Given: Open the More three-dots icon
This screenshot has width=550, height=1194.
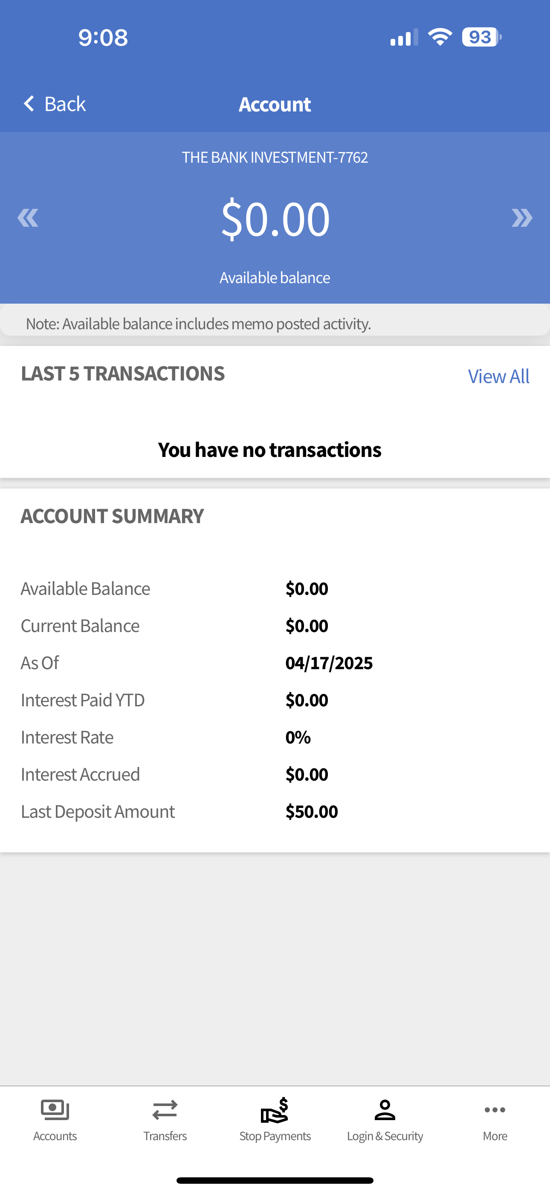Looking at the screenshot, I should coord(495,1109).
